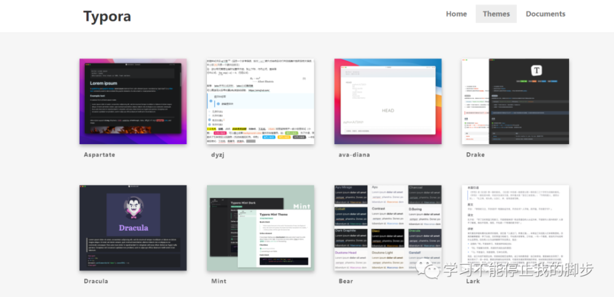614x297 pixels.
Task: Select the Themes navigation tab
Action: (x=496, y=13)
